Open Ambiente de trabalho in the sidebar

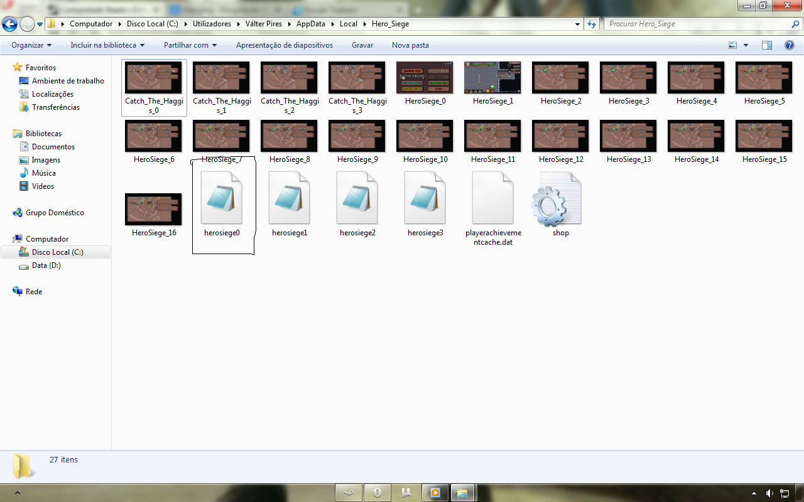68,81
